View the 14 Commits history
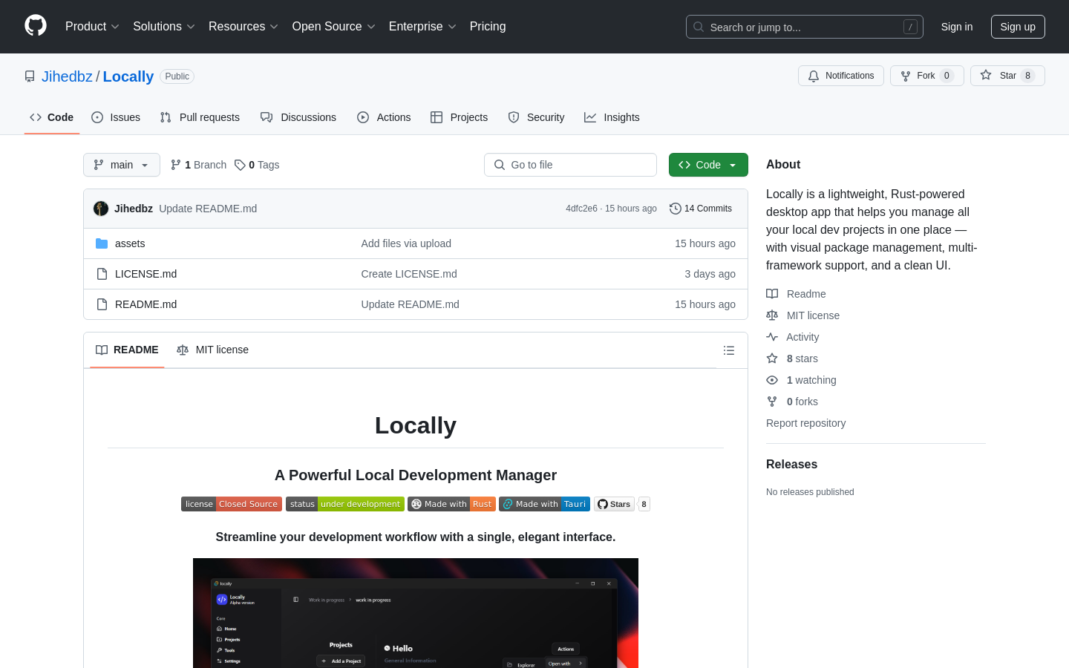This screenshot has height=668, width=1069. (701, 209)
